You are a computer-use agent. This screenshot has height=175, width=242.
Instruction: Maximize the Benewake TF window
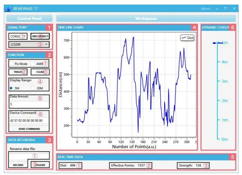(226, 8)
